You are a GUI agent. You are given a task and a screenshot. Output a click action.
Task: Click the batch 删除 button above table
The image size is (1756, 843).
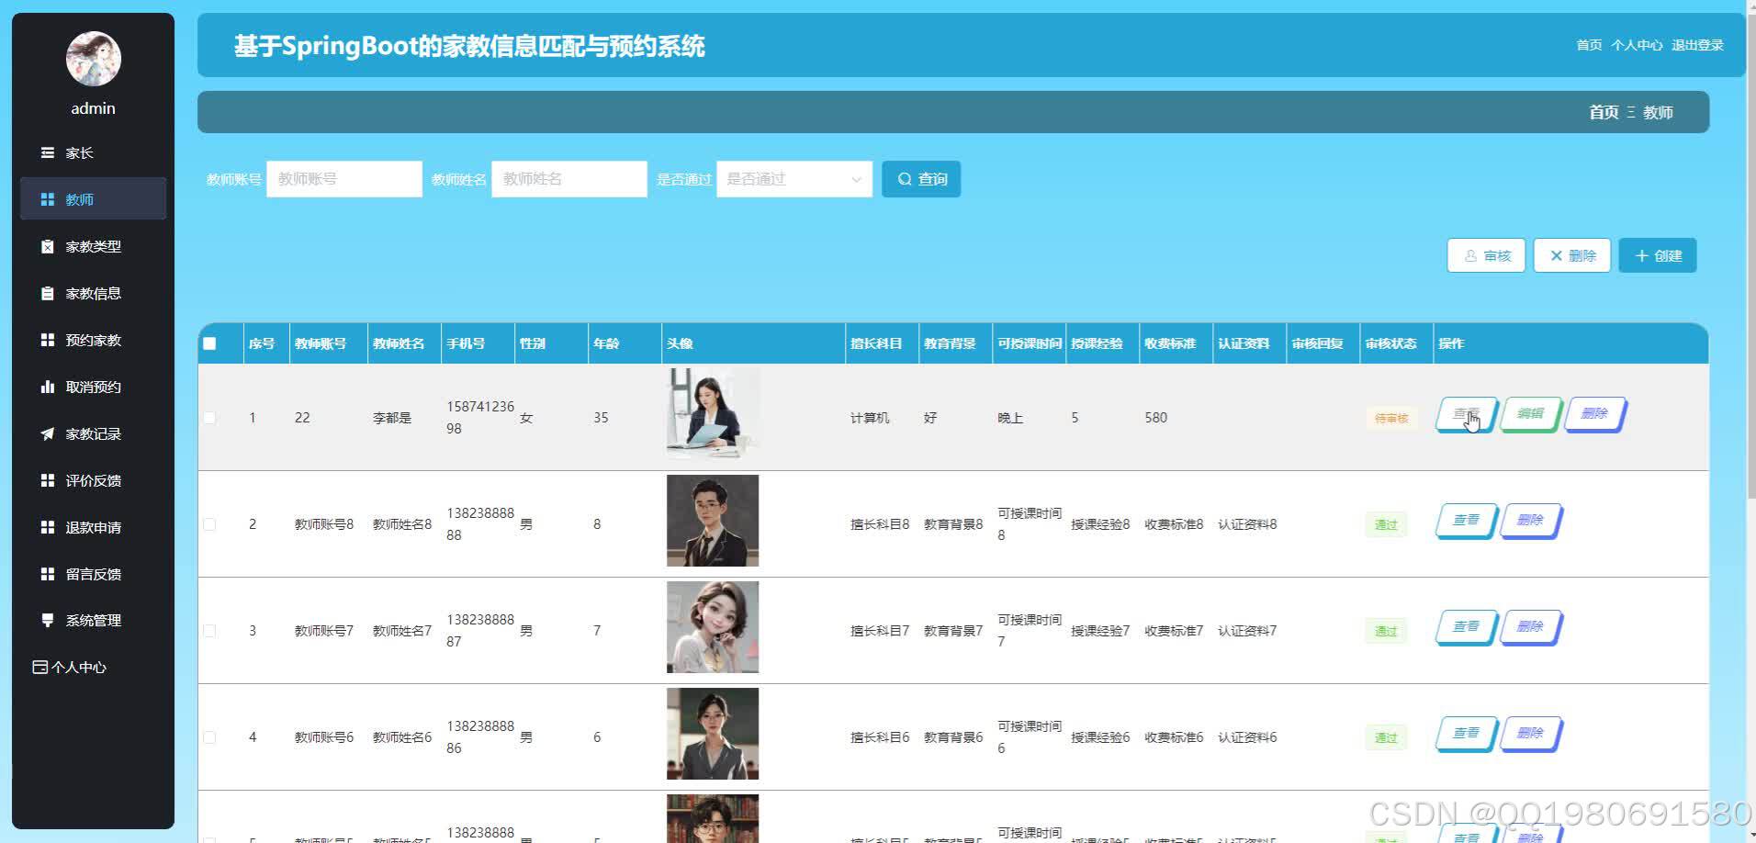[1571, 255]
